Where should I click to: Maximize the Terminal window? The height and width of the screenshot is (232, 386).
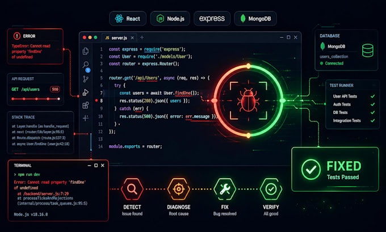tap(96, 165)
